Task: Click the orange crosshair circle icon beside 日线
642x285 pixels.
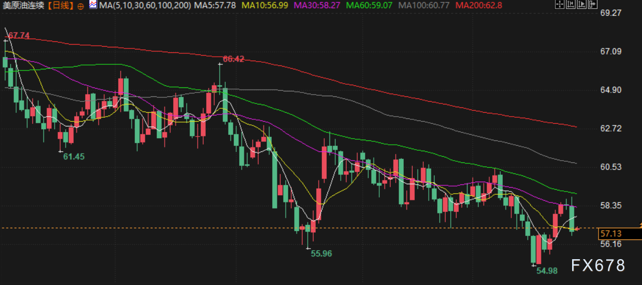Action: pyautogui.click(x=81, y=6)
